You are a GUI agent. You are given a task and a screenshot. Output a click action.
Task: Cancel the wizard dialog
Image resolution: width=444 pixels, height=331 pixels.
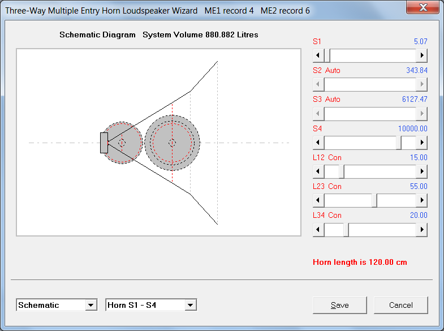pos(400,305)
